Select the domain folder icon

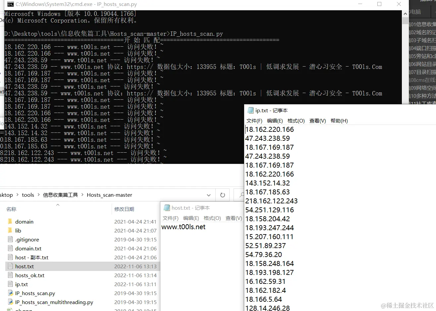coord(10,222)
